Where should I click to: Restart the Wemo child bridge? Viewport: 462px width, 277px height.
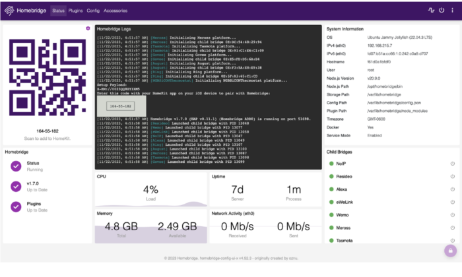tap(453, 215)
